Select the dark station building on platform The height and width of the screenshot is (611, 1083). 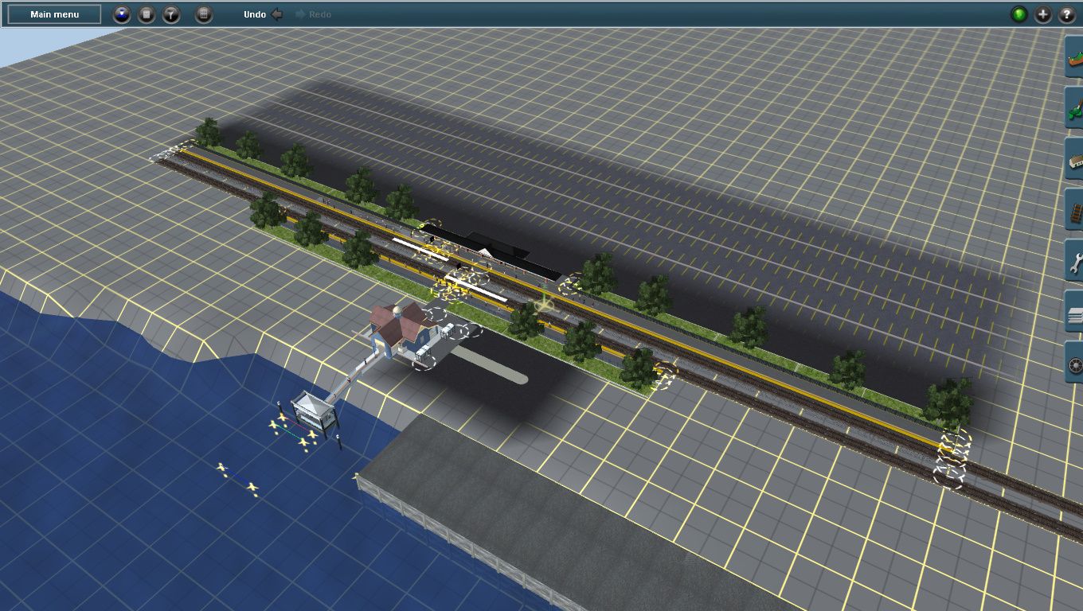pyautogui.click(x=492, y=252)
